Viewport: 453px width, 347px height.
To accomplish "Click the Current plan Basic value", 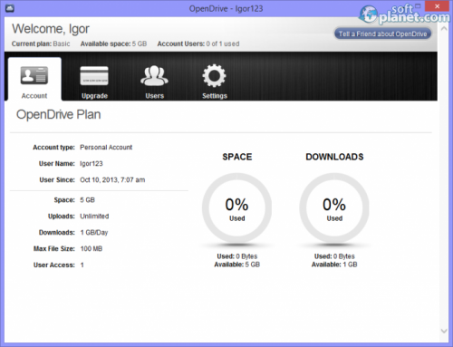I will [x=62, y=43].
